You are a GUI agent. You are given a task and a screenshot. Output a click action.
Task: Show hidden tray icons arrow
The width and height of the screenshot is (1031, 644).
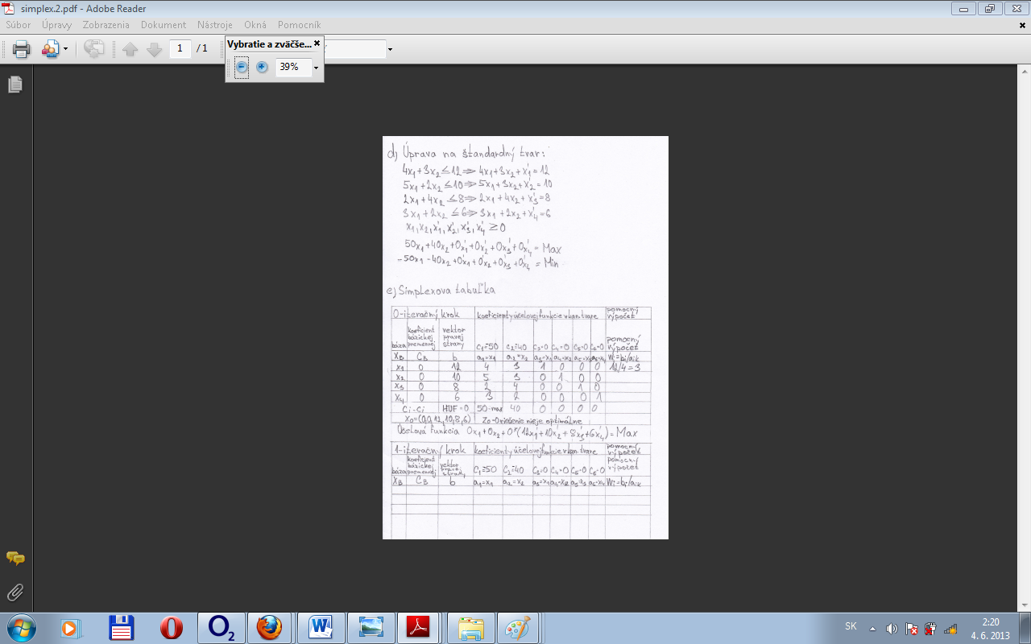click(872, 629)
